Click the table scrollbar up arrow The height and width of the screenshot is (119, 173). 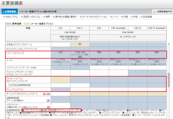click(x=169, y=44)
